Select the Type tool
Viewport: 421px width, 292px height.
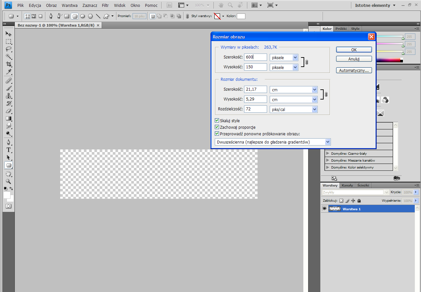coord(9,150)
